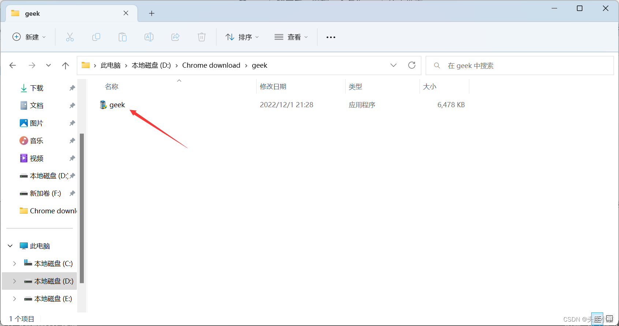The height and width of the screenshot is (326, 619).
Task: Click the navigation pane scrollbar
Action: (82, 209)
